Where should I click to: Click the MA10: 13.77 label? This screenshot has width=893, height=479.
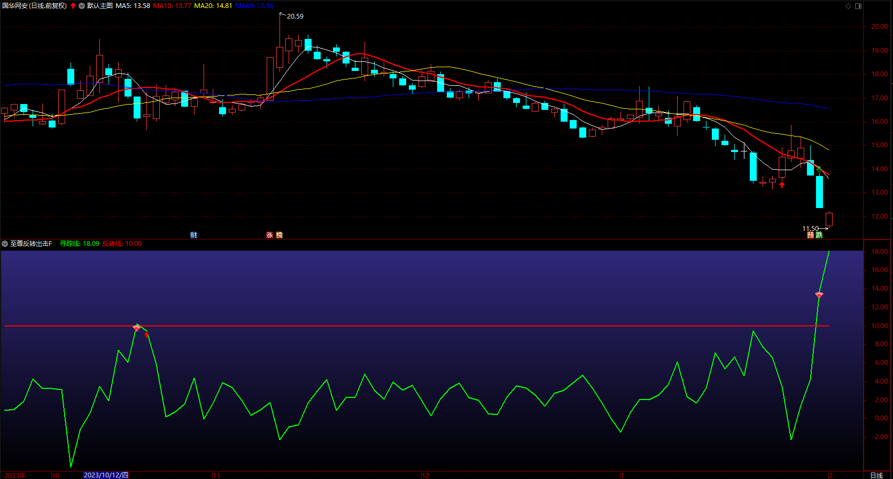pyautogui.click(x=172, y=6)
